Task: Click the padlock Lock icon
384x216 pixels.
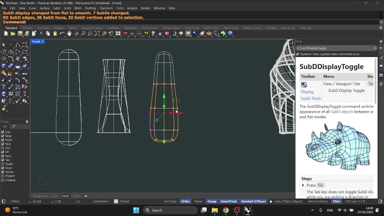Action: pyautogui.click(x=160, y=34)
